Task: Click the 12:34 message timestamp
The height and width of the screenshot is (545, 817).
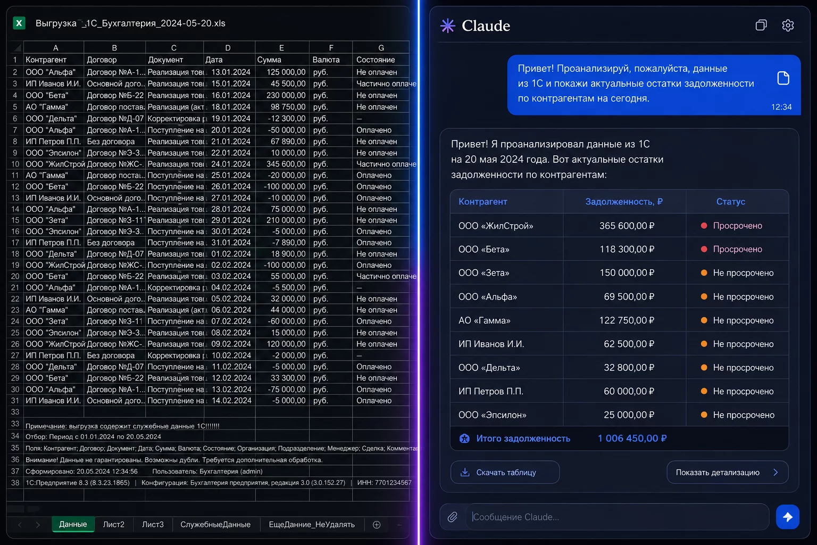Action: coord(781,107)
